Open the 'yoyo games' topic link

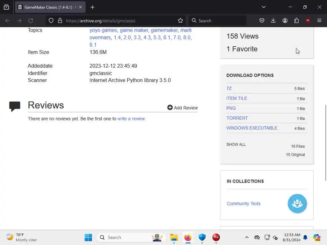pyautogui.click(x=103, y=30)
